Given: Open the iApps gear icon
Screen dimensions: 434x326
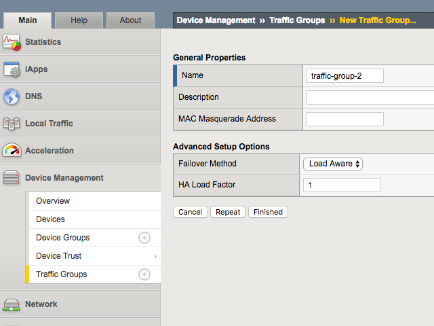Looking at the screenshot, I should click(x=12, y=69).
